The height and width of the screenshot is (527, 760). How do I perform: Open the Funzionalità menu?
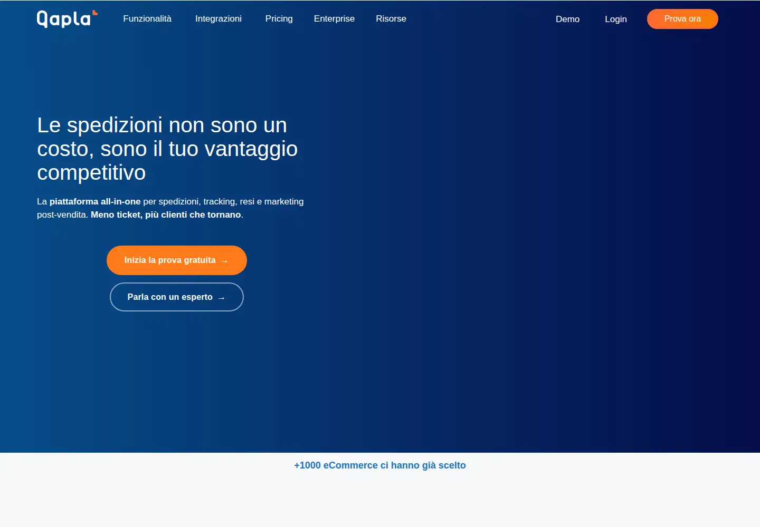coord(147,19)
